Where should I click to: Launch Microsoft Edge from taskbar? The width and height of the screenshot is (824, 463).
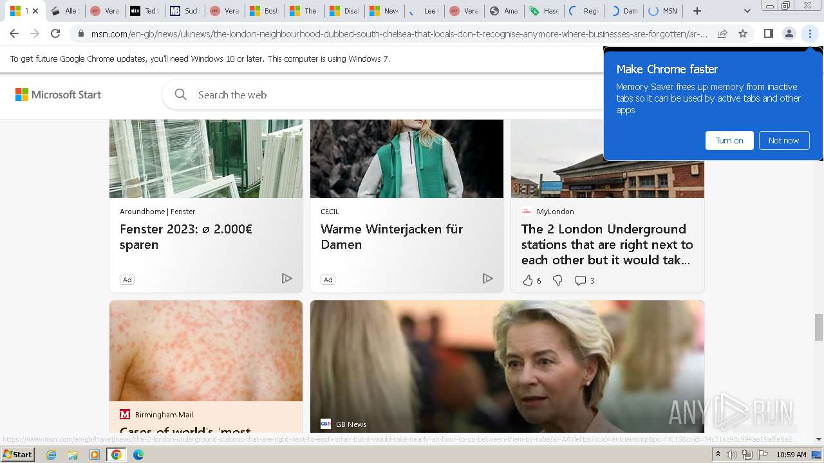coord(138,455)
